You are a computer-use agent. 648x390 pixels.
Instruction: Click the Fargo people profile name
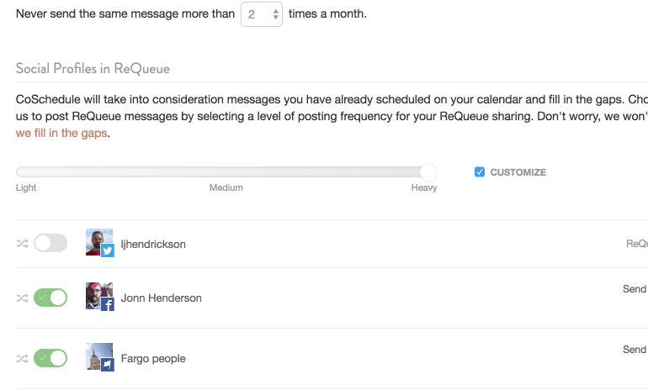(153, 358)
